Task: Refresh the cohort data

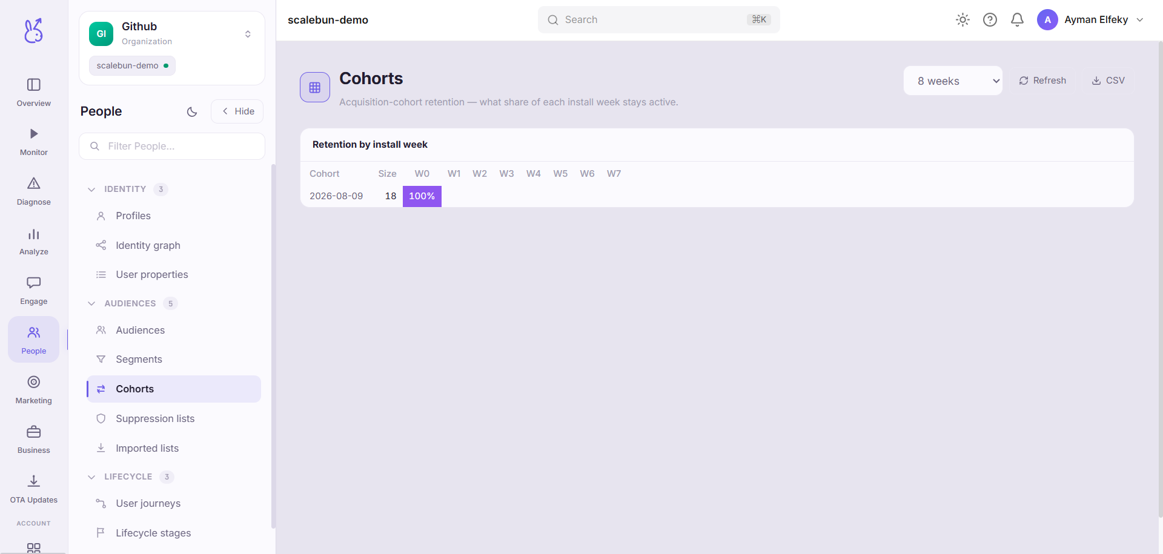Action: [1042, 81]
